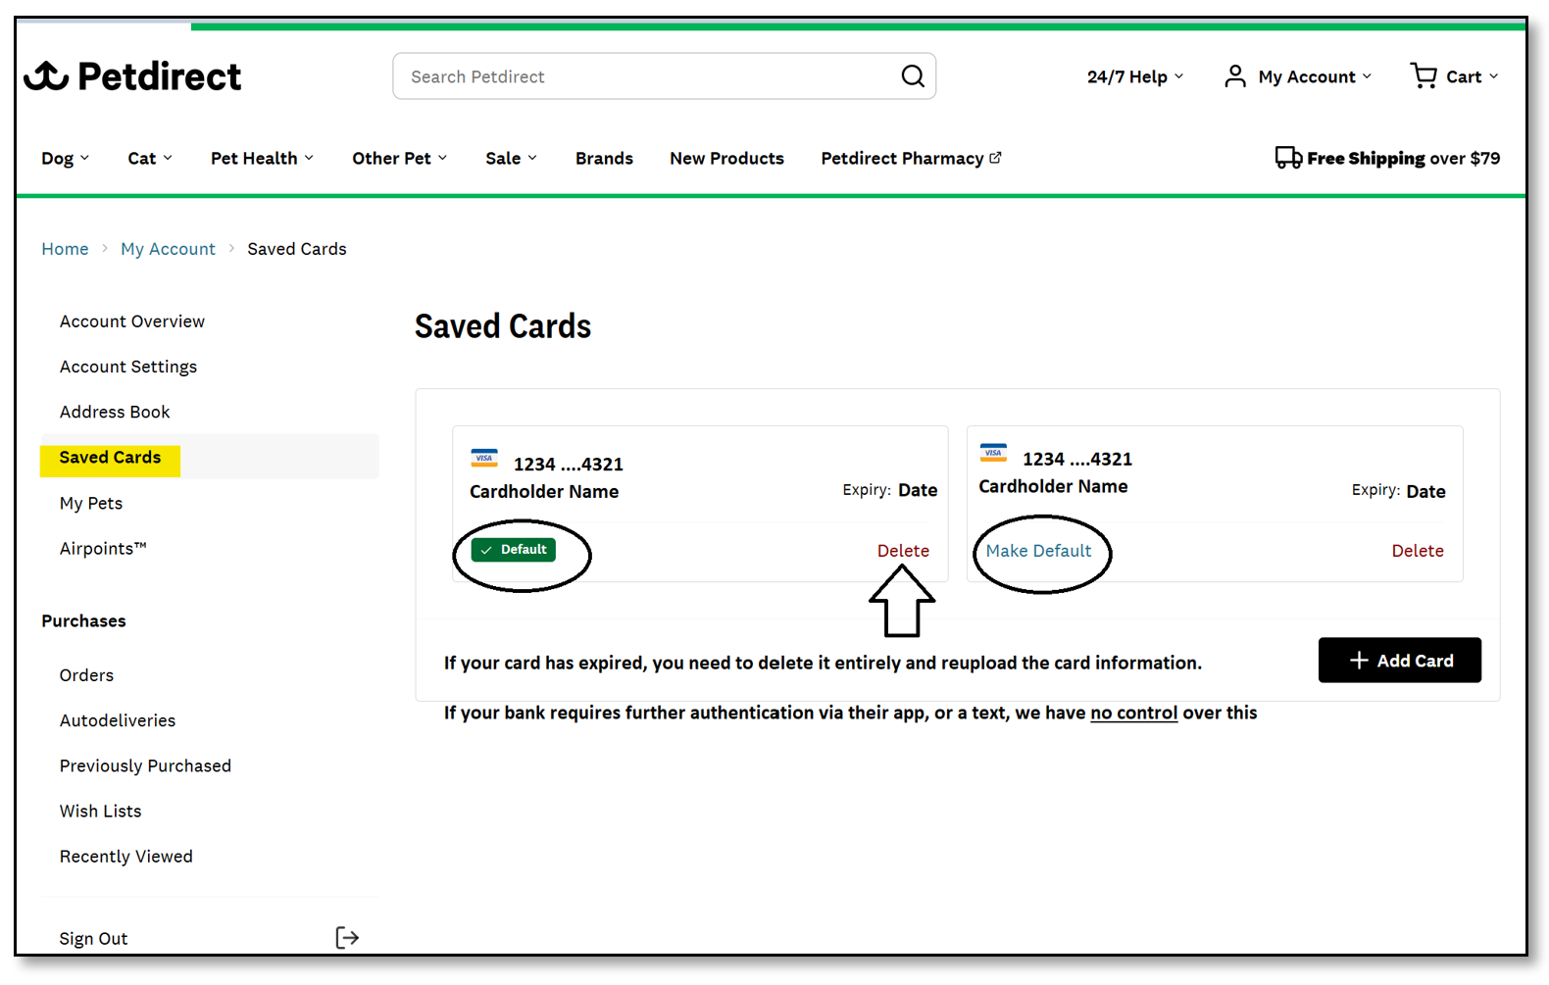
Task: Open the 24/7 Help dropdown
Action: click(x=1135, y=76)
